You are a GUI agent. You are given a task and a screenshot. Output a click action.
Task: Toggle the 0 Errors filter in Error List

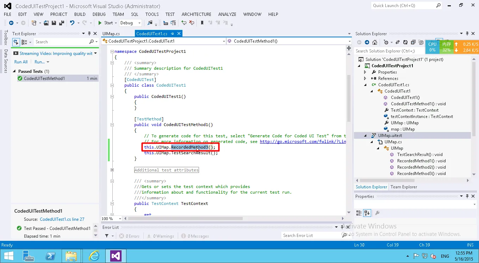[x=129, y=236]
